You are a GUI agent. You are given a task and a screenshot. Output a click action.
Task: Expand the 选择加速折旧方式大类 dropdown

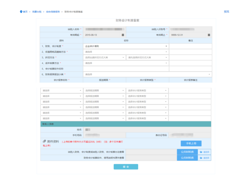pos(104,57)
